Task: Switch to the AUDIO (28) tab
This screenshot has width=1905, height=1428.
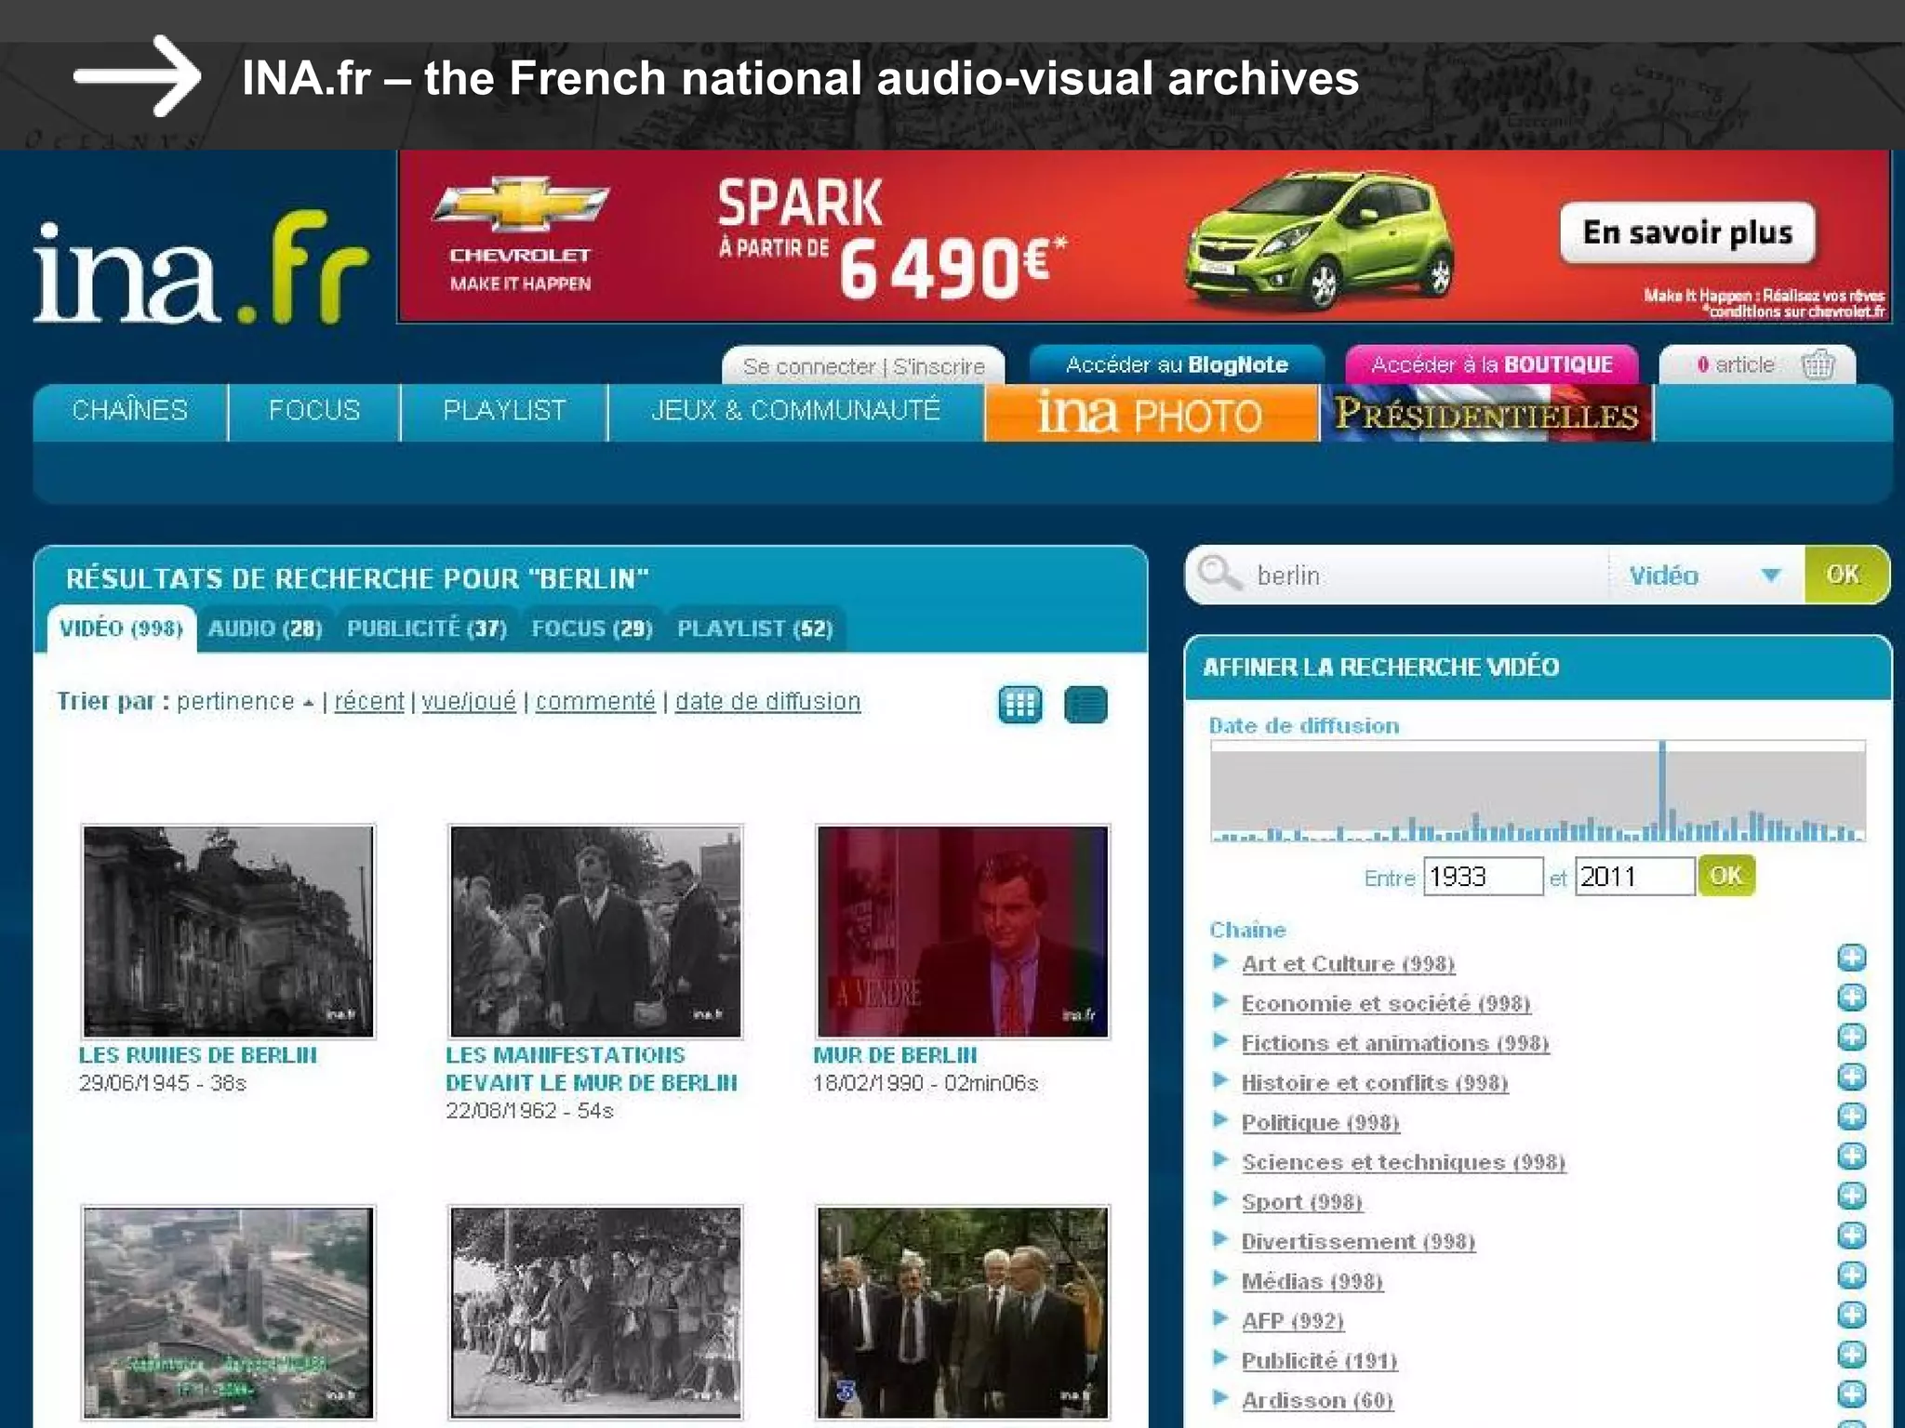Action: pyautogui.click(x=265, y=628)
